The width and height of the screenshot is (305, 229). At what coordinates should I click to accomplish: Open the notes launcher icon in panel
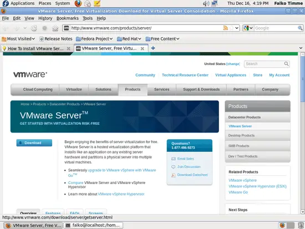pyautogui.click(x=97, y=3)
